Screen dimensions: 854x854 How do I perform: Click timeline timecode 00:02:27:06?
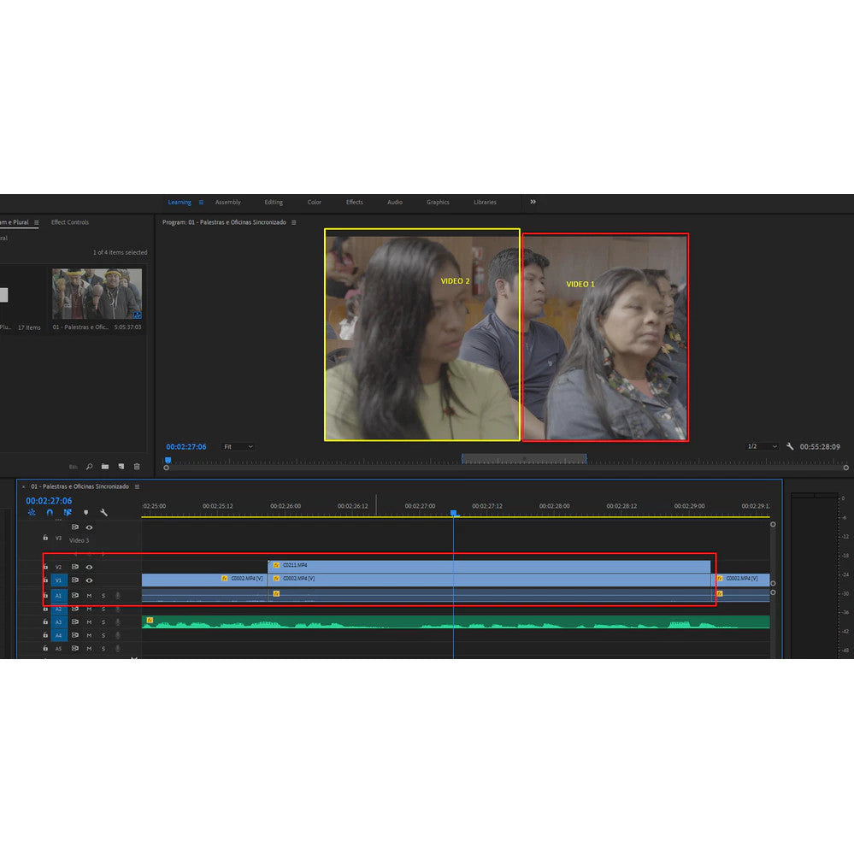(x=49, y=501)
